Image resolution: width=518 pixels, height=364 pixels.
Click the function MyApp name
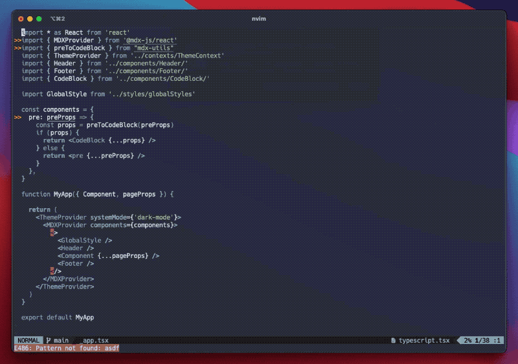[63, 195]
